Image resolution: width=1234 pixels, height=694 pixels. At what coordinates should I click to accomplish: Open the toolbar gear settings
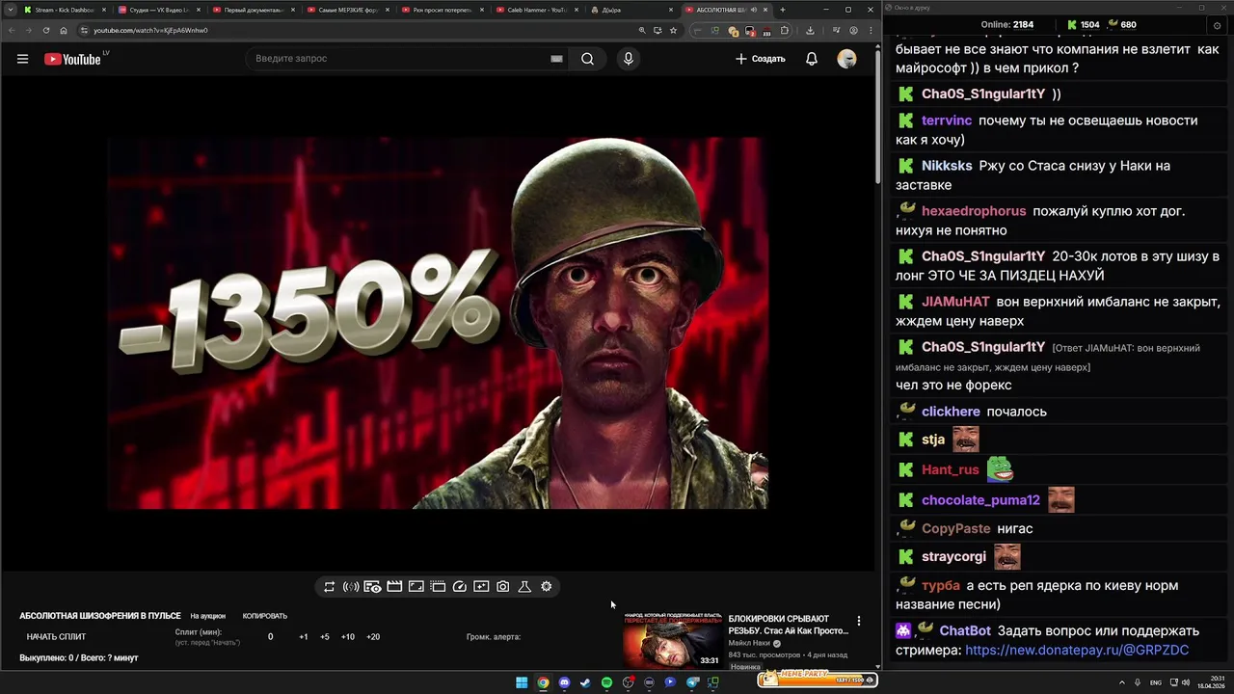click(547, 586)
